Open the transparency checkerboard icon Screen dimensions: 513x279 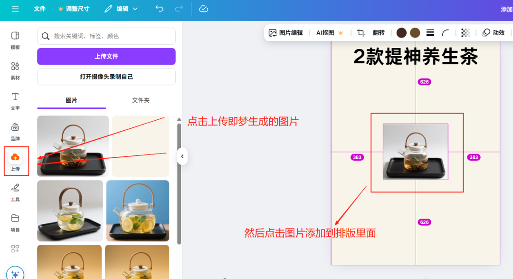tap(465, 33)
